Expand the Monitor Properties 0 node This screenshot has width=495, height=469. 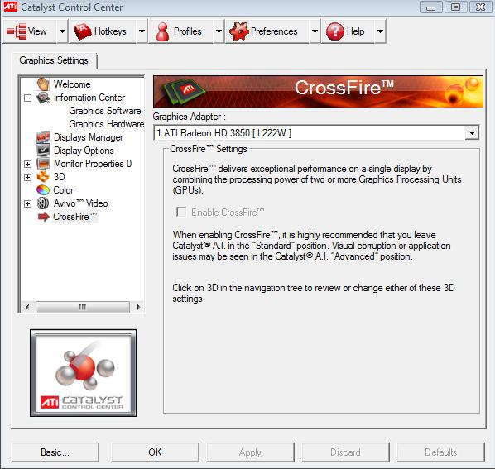click(28, 164)
